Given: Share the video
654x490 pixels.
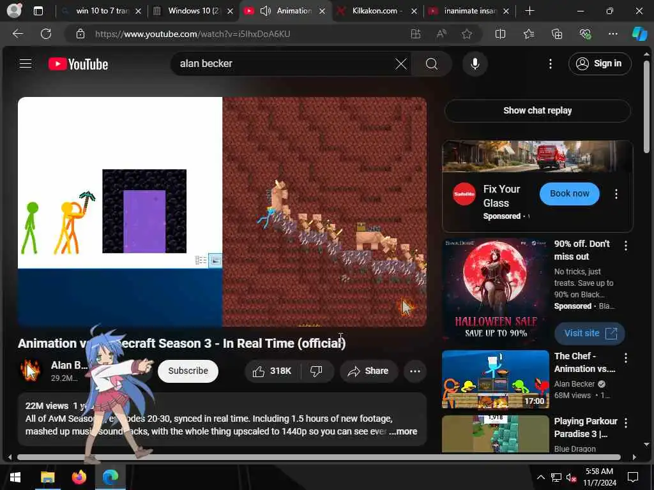Looking at the screenshot, I should 369,371.
